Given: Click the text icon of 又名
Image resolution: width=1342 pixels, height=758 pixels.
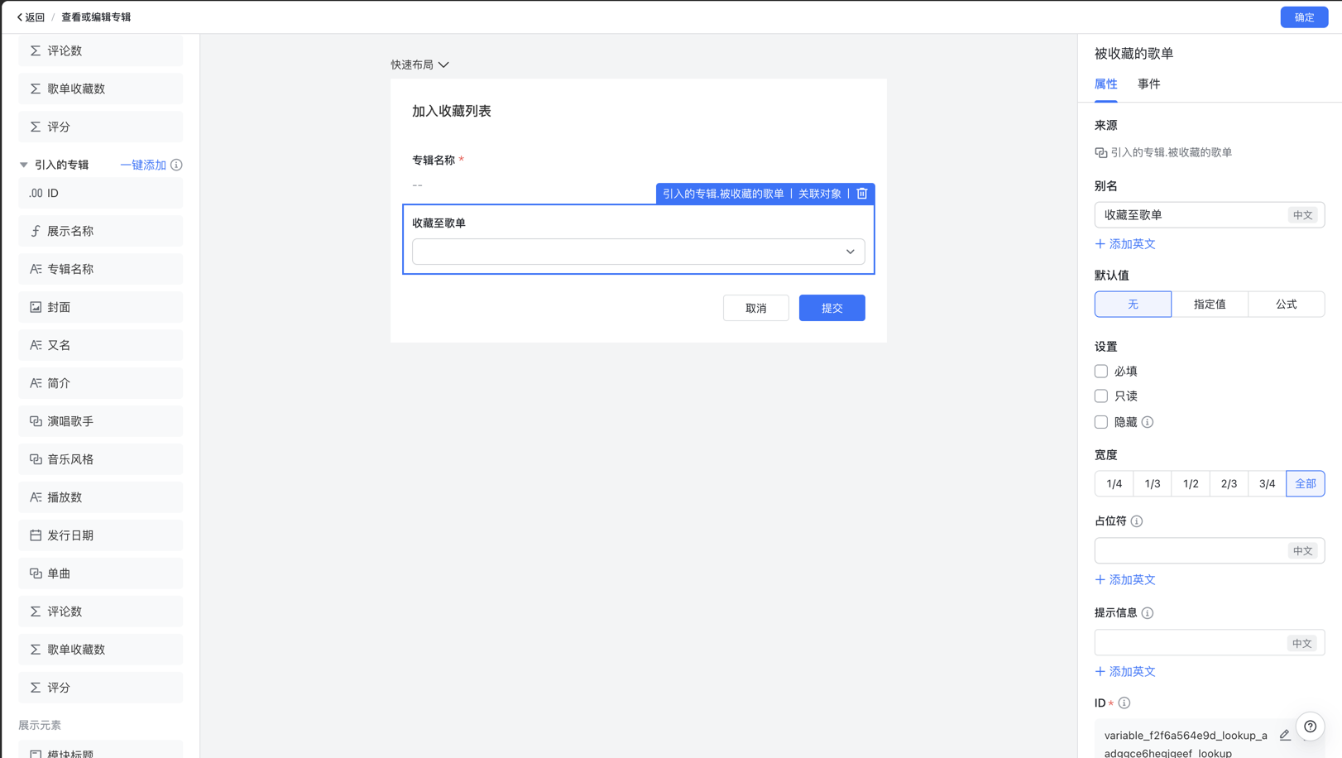Looking at the screenshot, I should (36, 345).
